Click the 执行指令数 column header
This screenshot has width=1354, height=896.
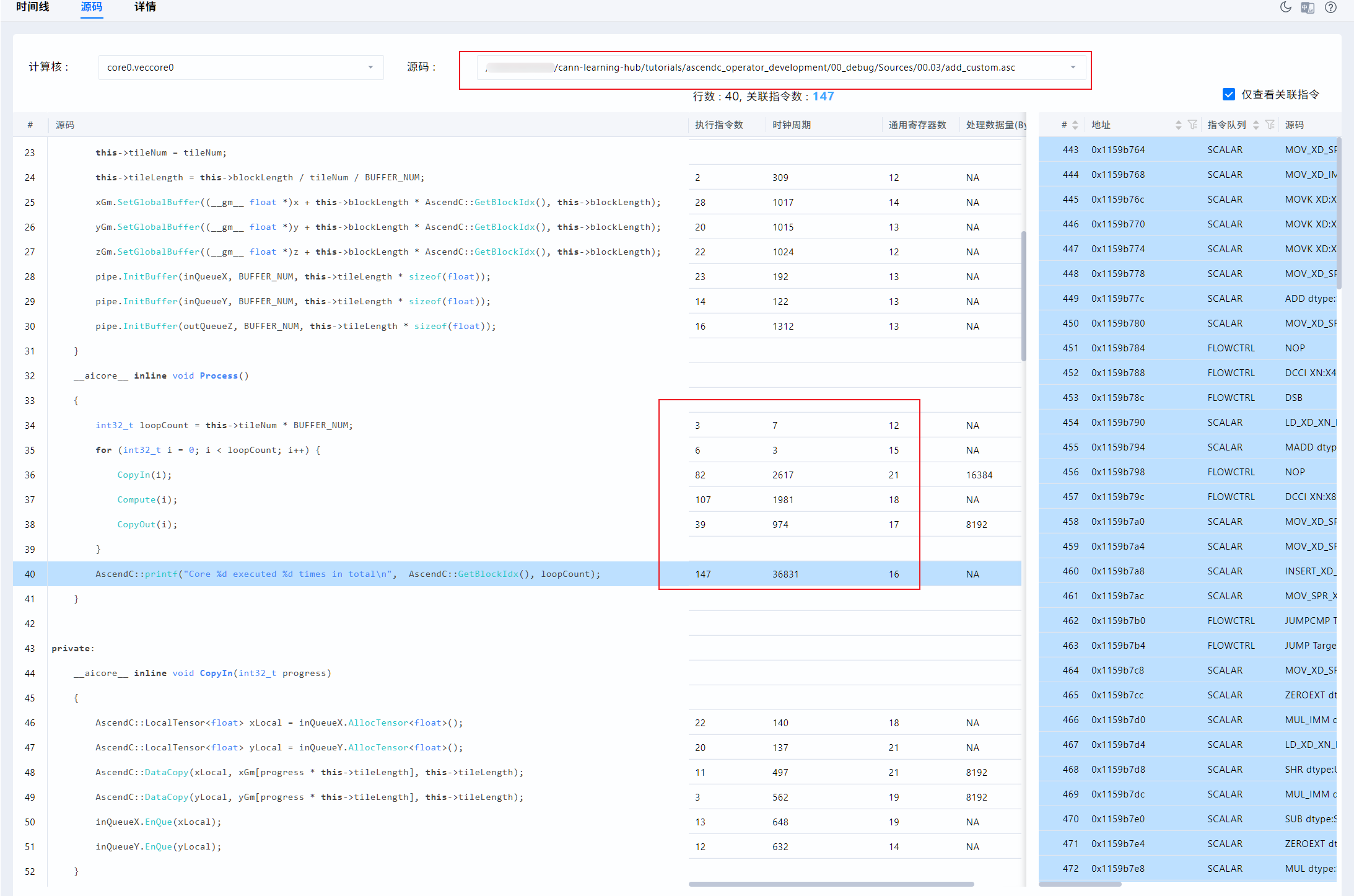point(718,125)
